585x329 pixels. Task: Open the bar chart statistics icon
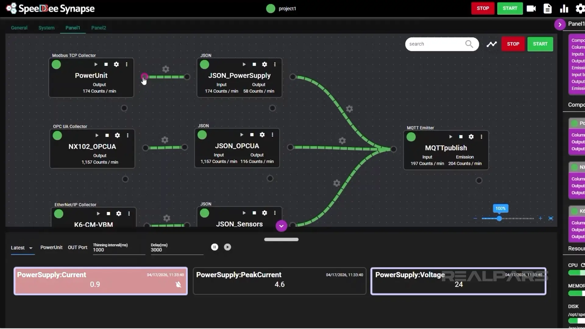point(564,9)
